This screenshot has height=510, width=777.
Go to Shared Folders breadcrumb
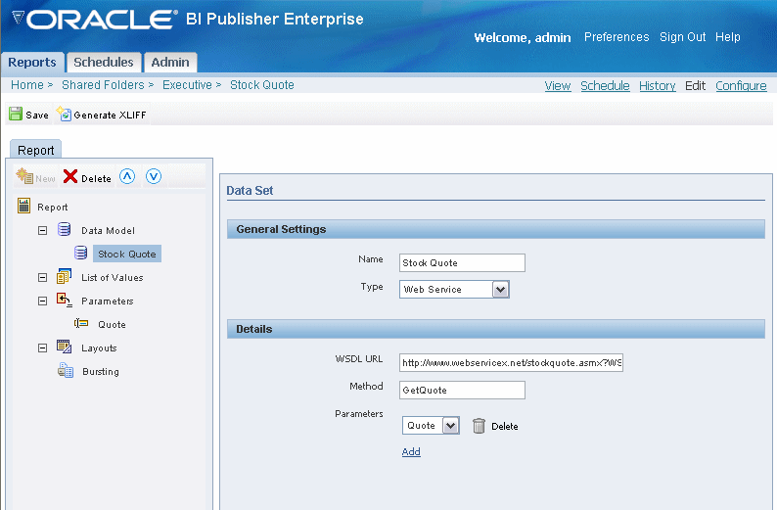pyautogui.click(x=103, y=85)
